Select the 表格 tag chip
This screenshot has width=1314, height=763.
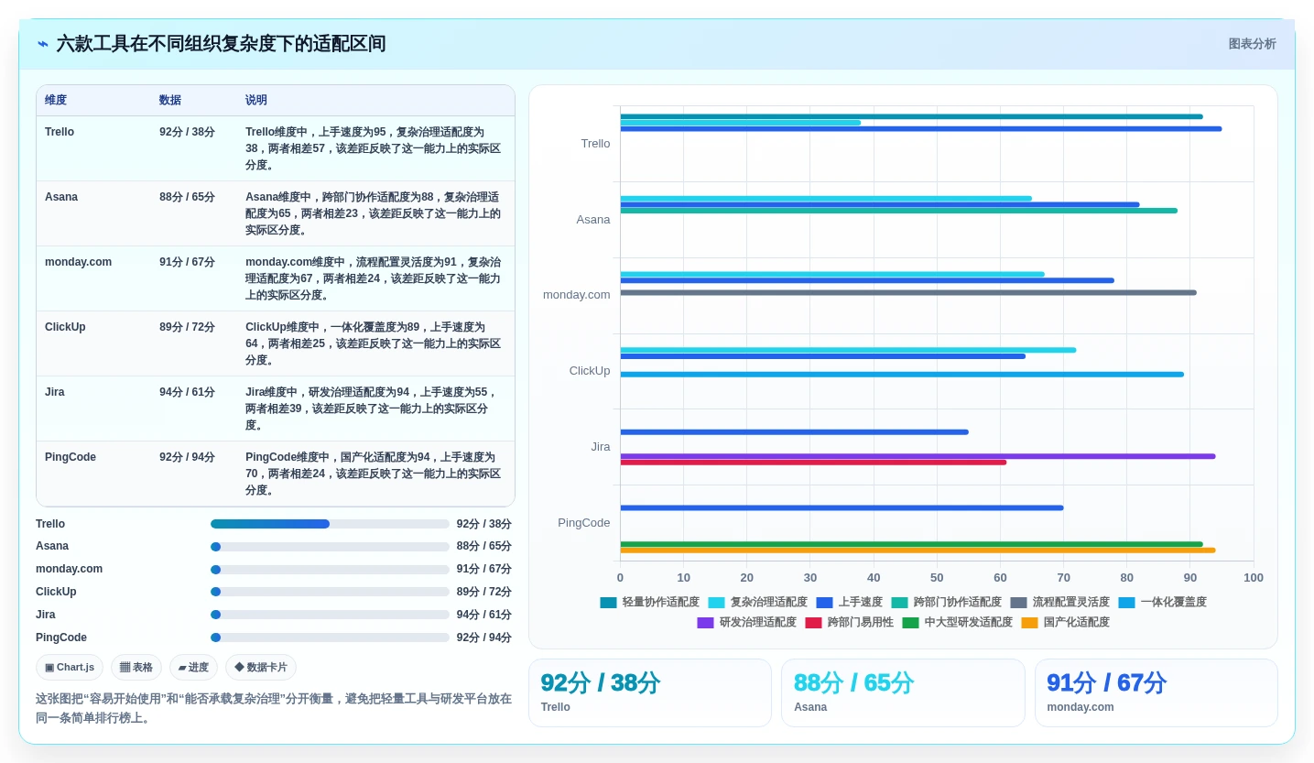click(136, 668)
